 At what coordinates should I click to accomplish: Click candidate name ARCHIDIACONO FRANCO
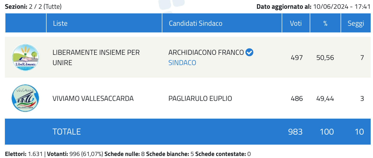206,52
